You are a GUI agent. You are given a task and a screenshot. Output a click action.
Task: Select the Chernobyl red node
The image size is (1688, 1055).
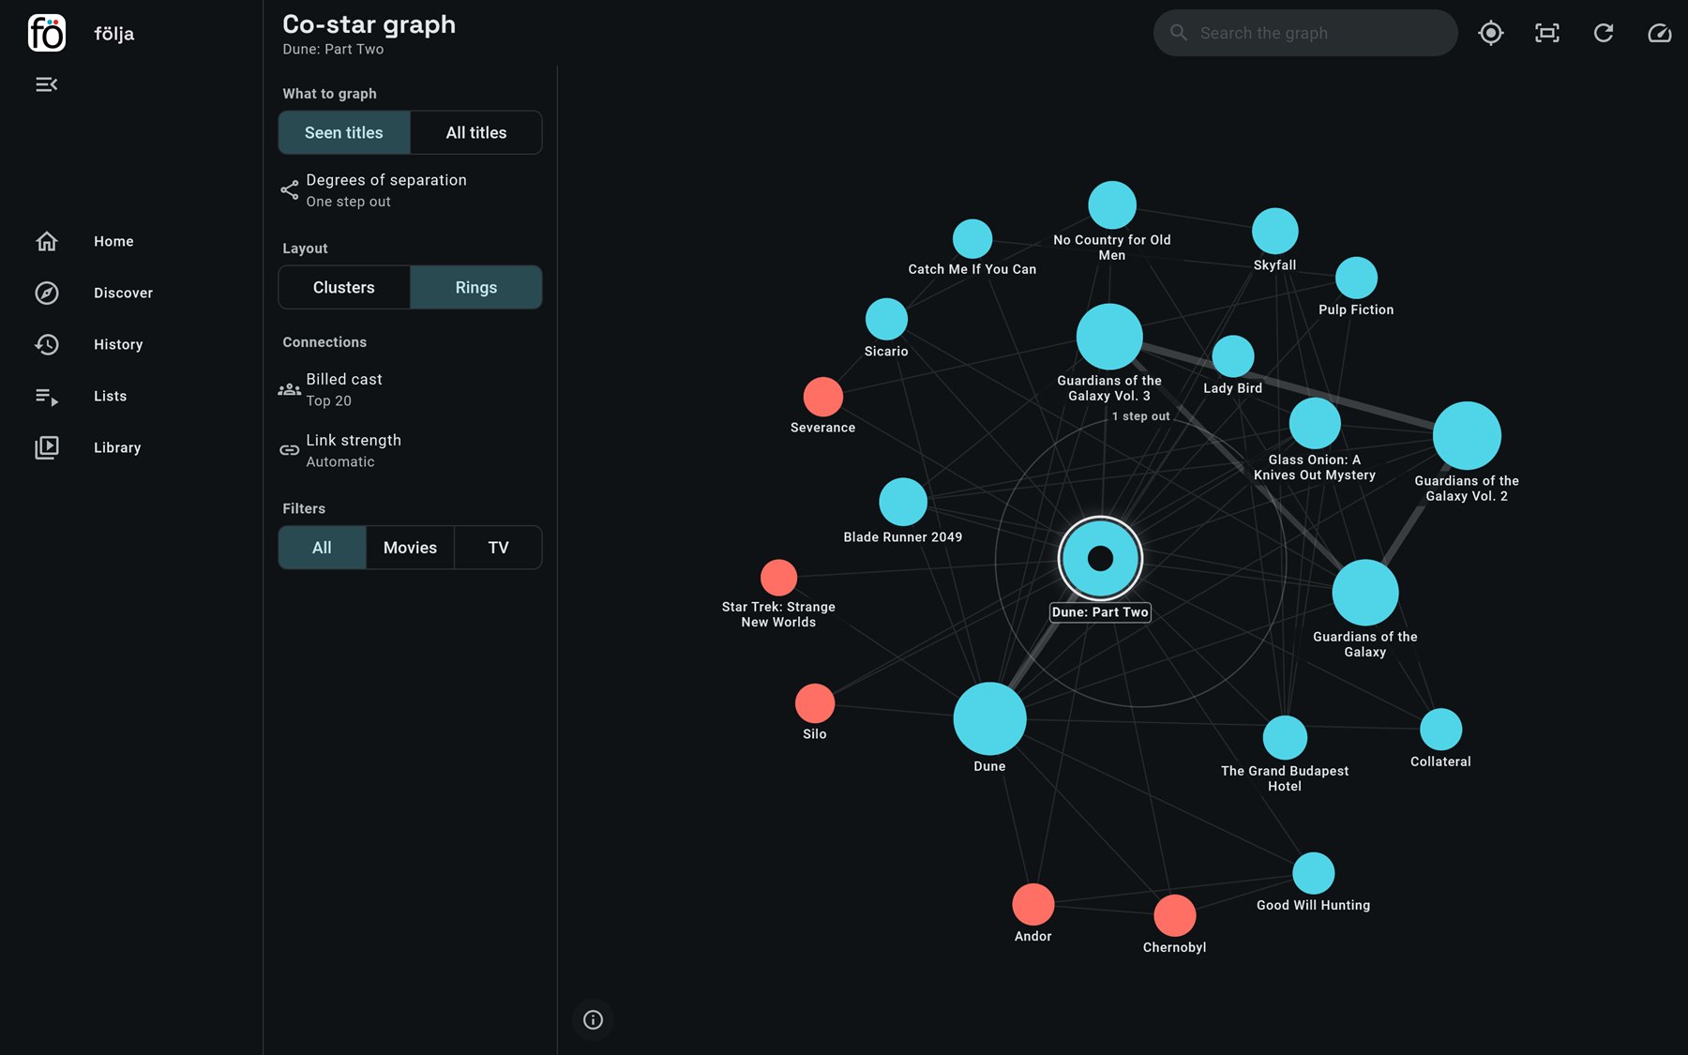1174,915
